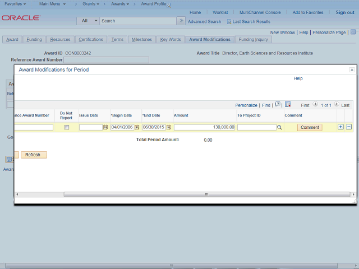Image resolution: width=359 pixels, height=269 pixels.
Task: Click To Project ID input field
Action: coord(257,127)
